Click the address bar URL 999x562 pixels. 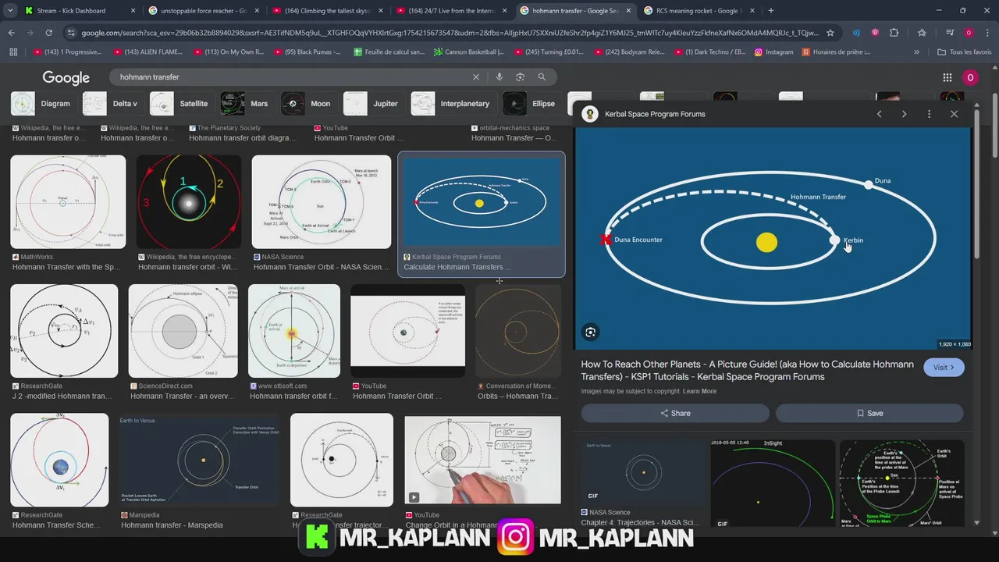coord(449,33)
